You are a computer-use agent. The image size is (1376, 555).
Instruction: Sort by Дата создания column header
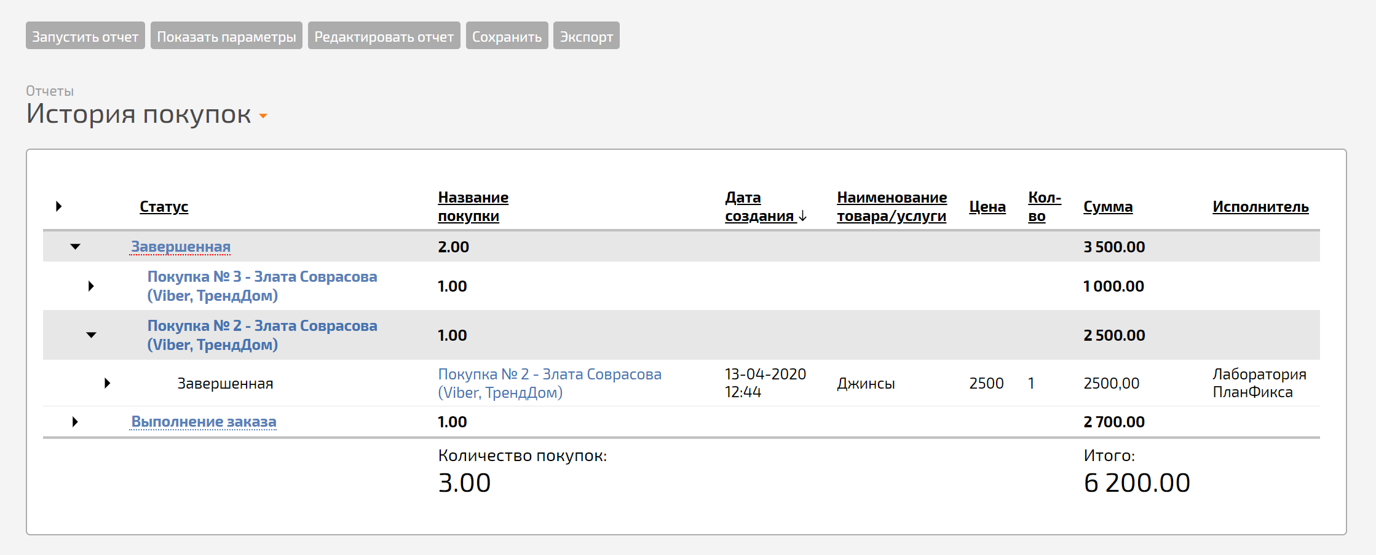[x=765, y=207]
